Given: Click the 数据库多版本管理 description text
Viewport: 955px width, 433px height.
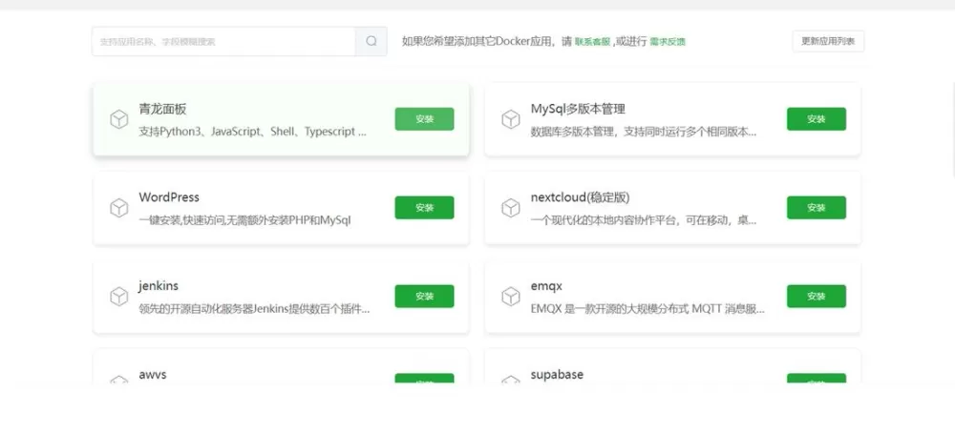Looking at the screenshot, I should pyautogui.click(x=644, y=132).
